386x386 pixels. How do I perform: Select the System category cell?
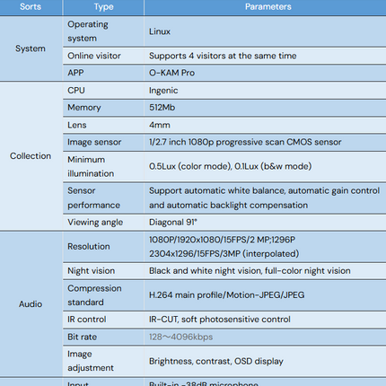(x=31, y=48)
